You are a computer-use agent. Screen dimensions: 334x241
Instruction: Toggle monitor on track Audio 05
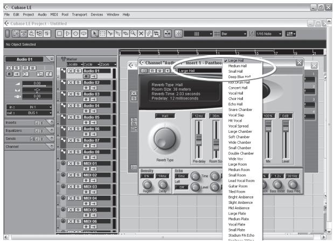click(x=94, y=122)
